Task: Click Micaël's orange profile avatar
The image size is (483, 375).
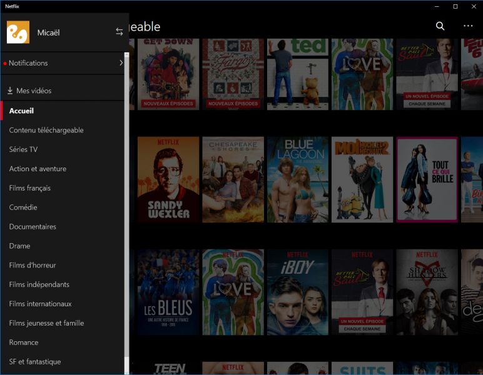Action: pyautogui.click(x=18, y=32)
